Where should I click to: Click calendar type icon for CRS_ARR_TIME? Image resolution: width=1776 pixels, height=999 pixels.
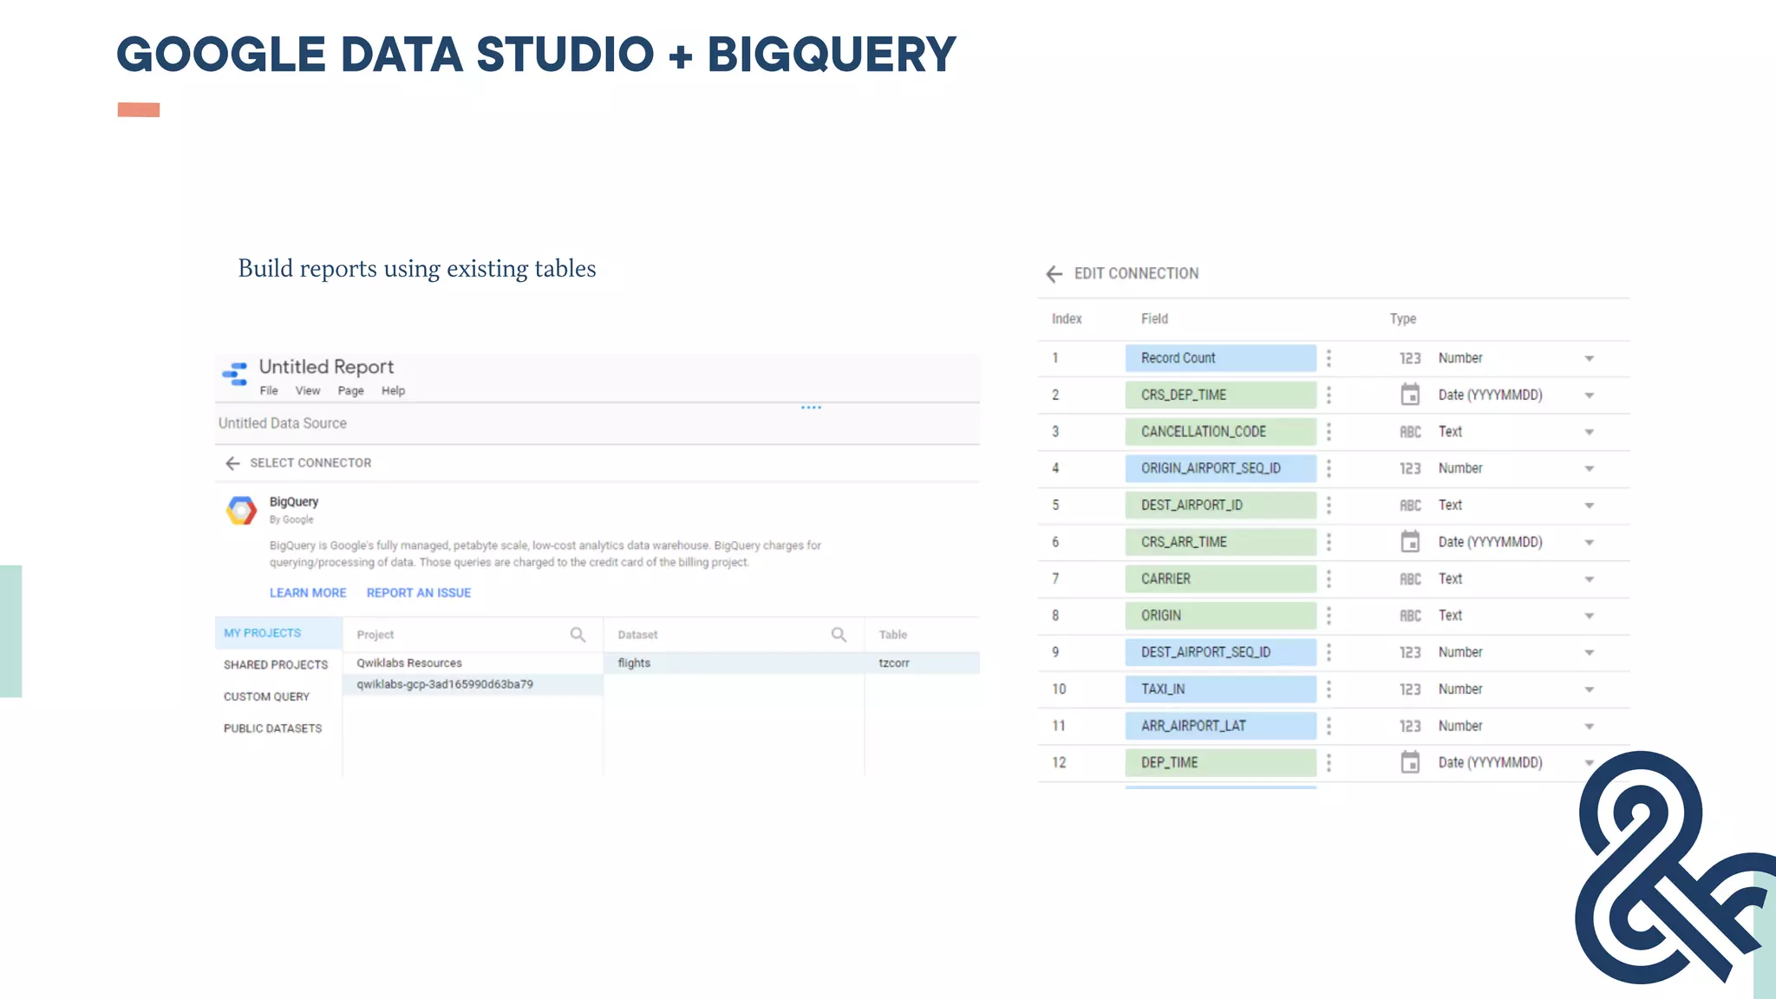(x=1410, y=542)
